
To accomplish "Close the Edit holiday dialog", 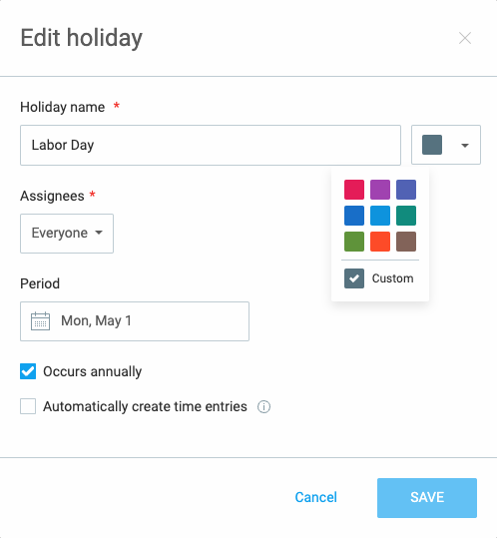I will coord(465,38).
